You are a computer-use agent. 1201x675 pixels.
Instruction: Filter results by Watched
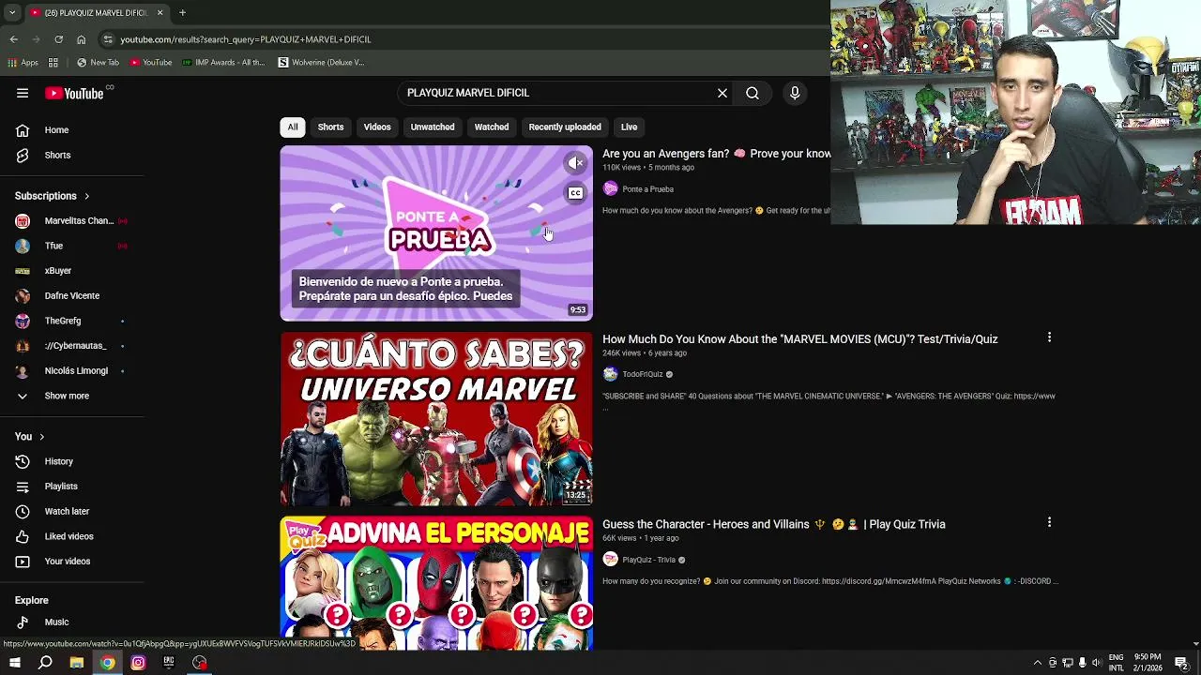pyautogui.click(x=492, y=127)
